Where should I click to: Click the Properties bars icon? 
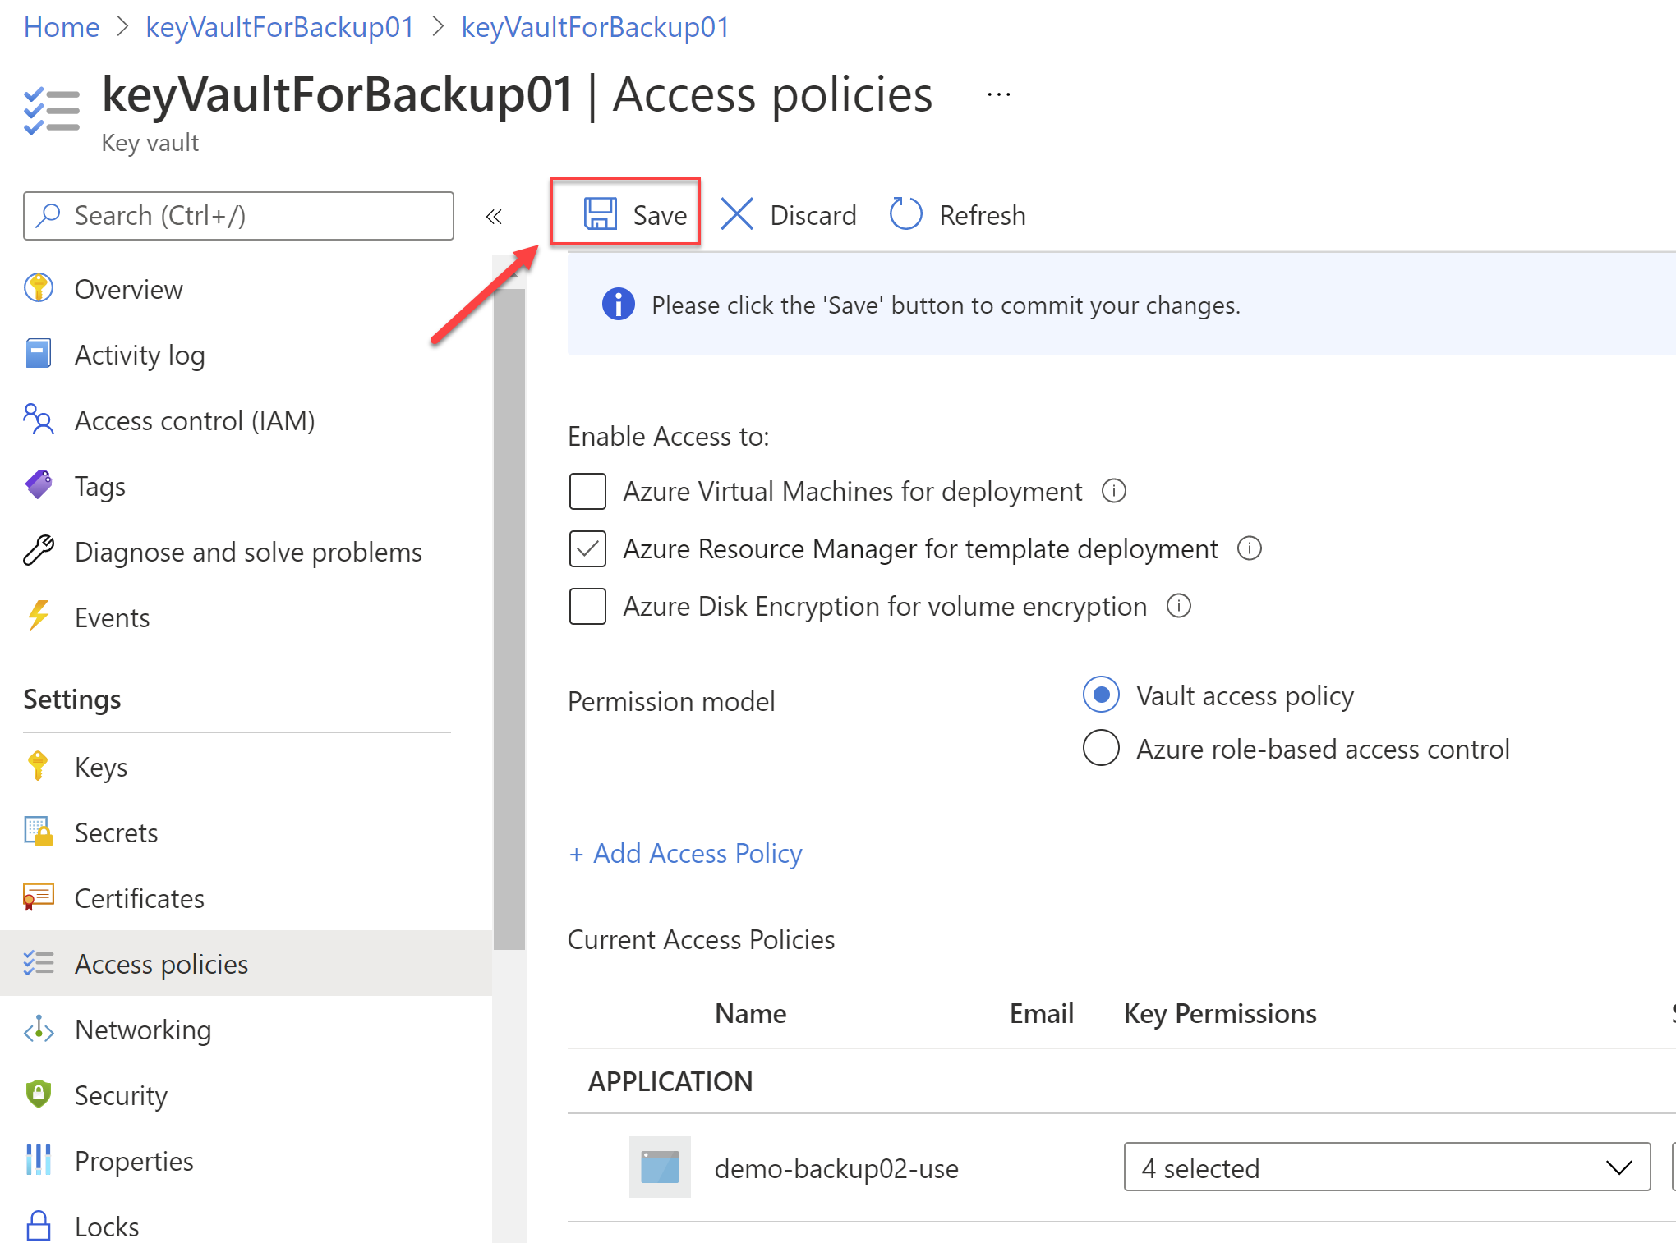(39, 1160)
